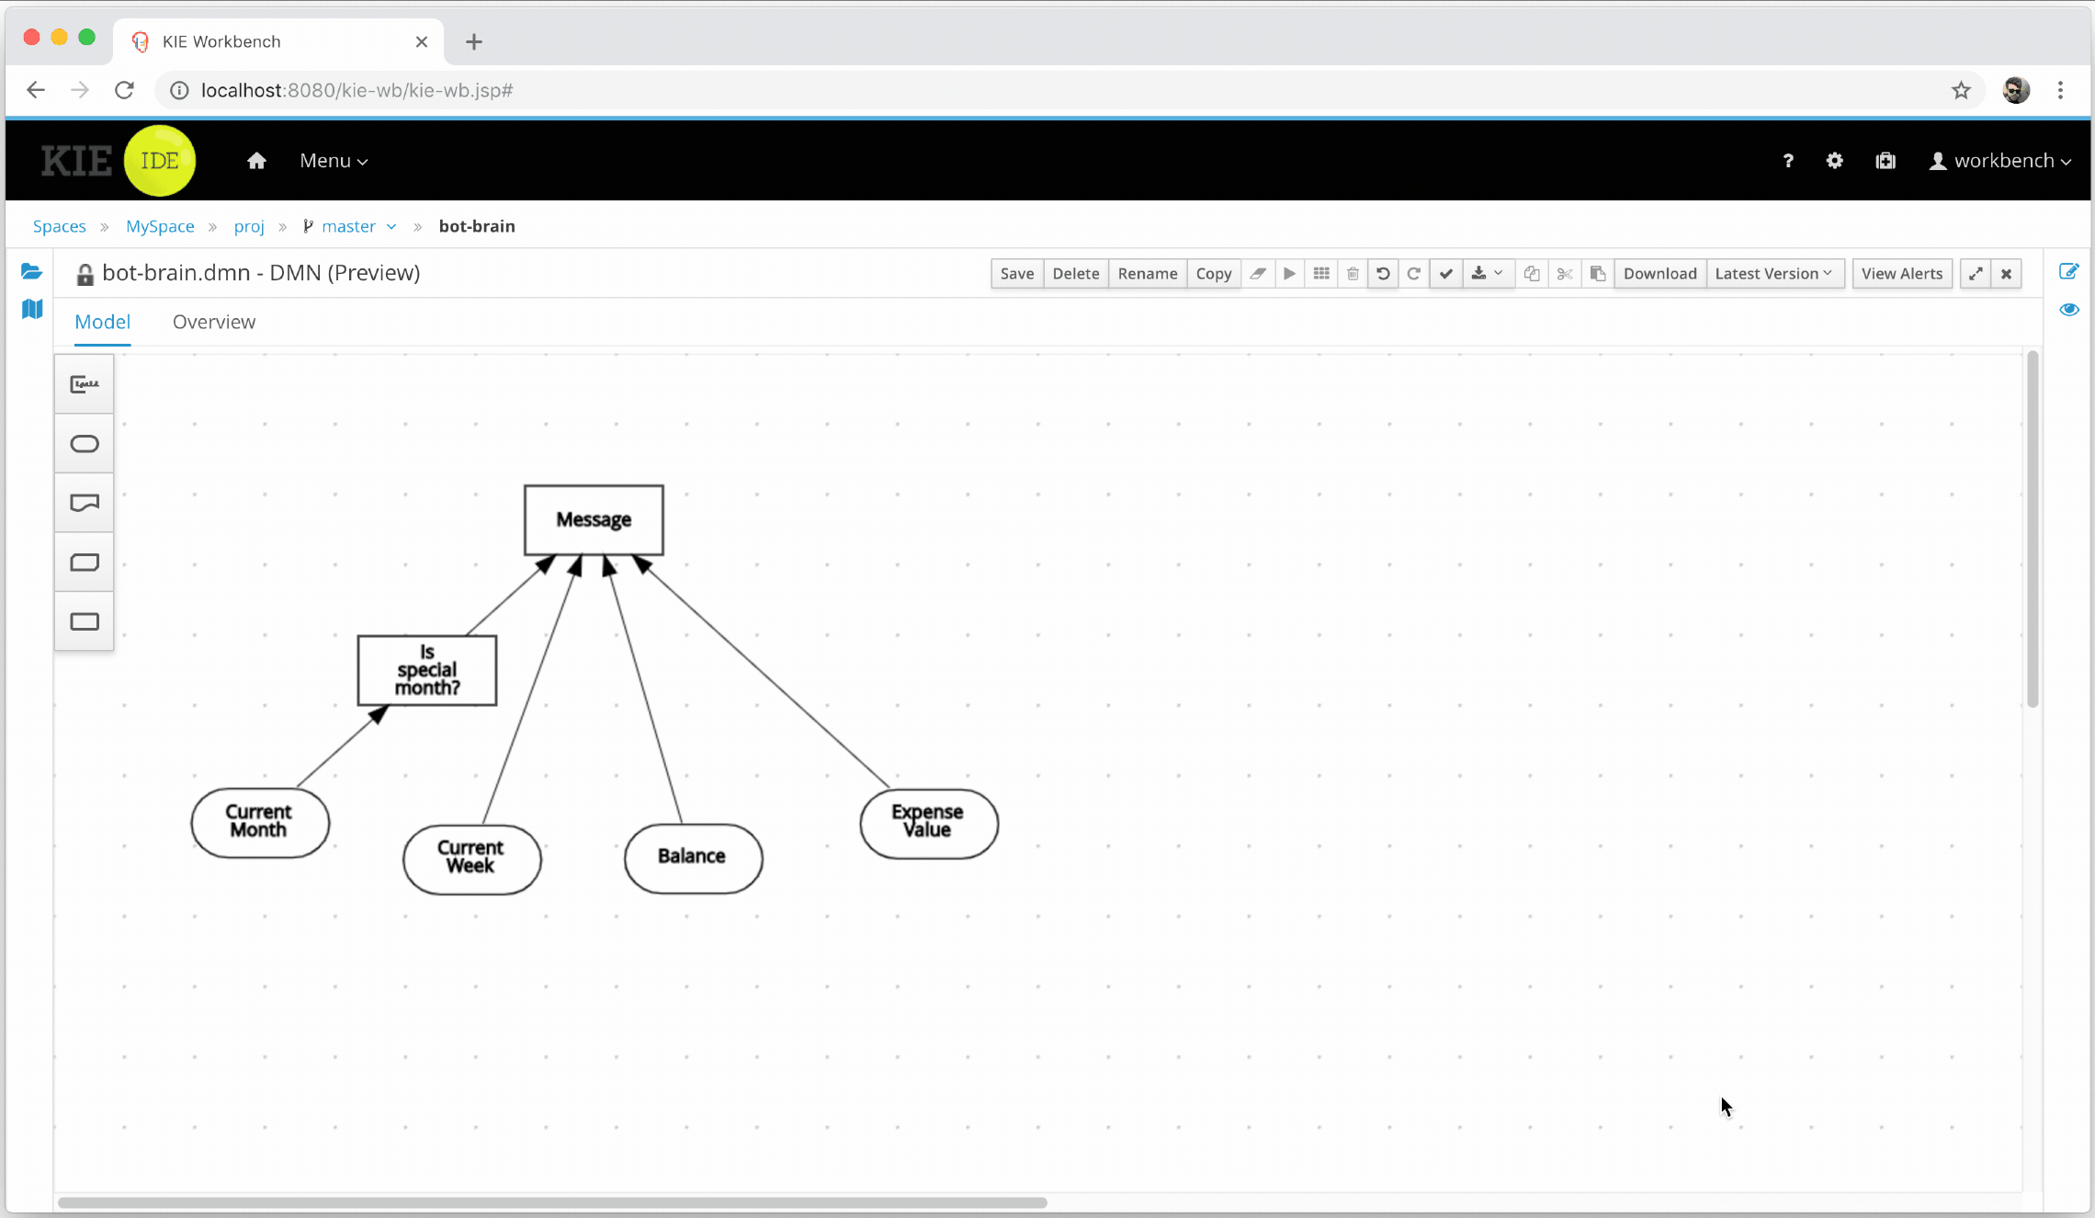Open the workbench user dropdown
Viewport: 2095px width, 1218px height.
pos(2000,161)
